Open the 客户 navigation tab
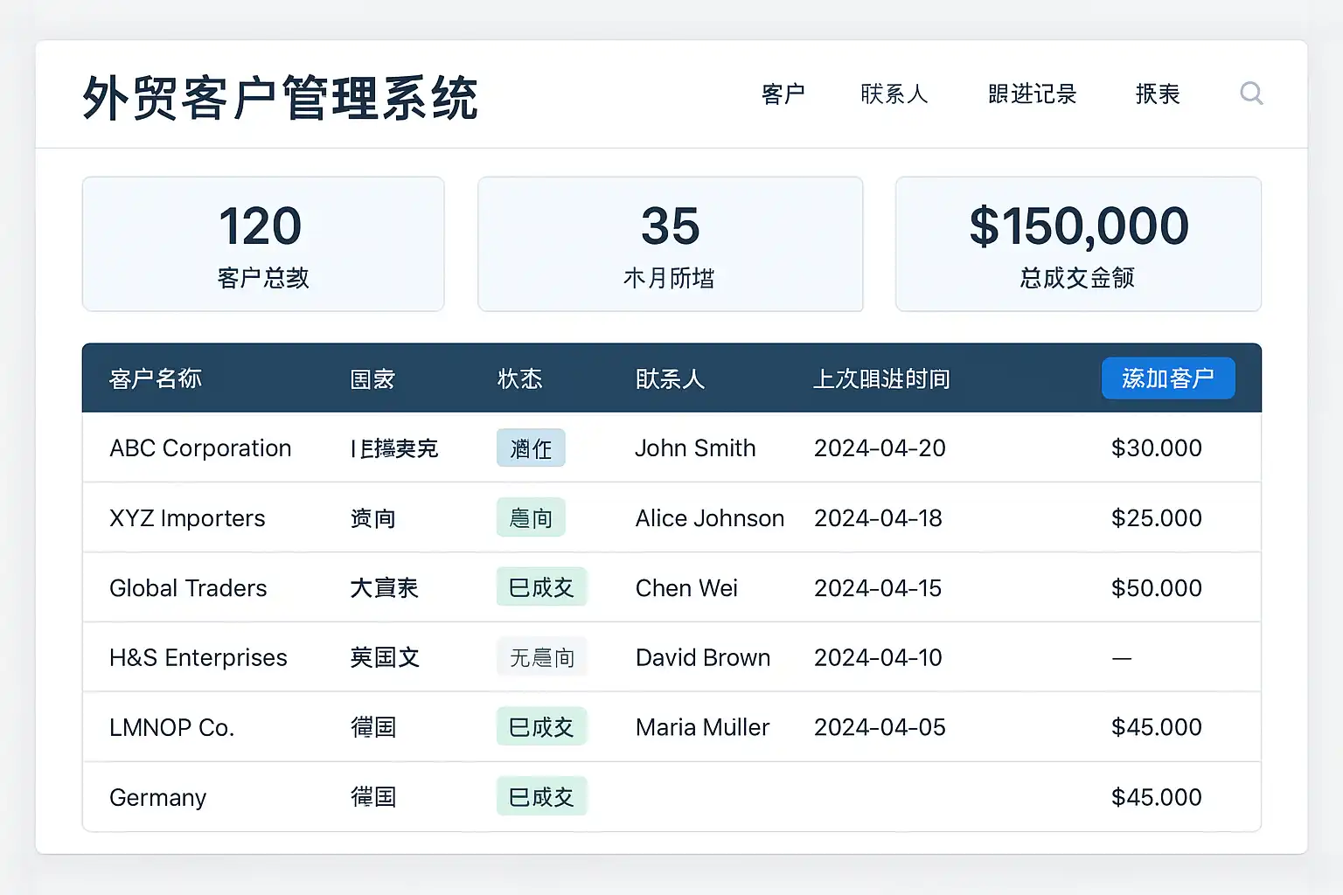Screen dimensions: 1343x895 coord(783,94)
